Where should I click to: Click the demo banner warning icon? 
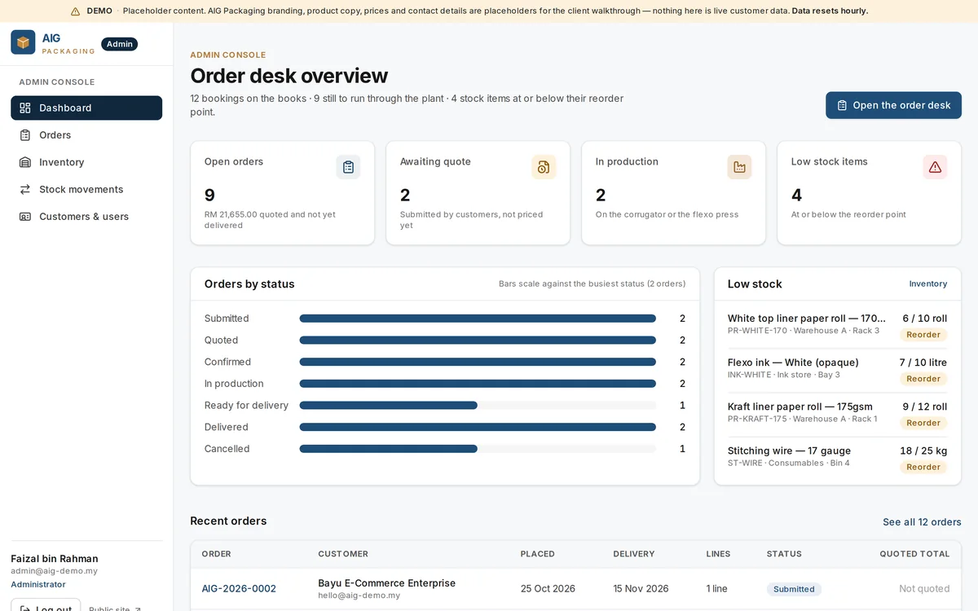(75, 11)
